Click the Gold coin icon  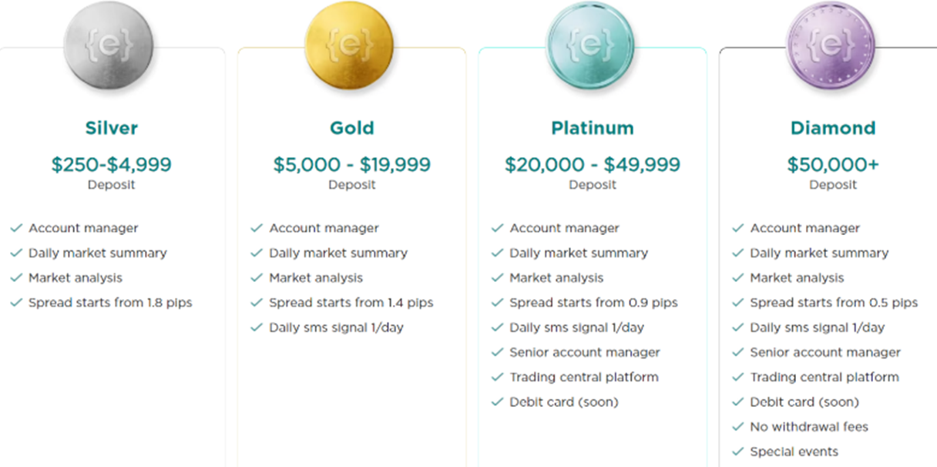(x=349, y=46)
